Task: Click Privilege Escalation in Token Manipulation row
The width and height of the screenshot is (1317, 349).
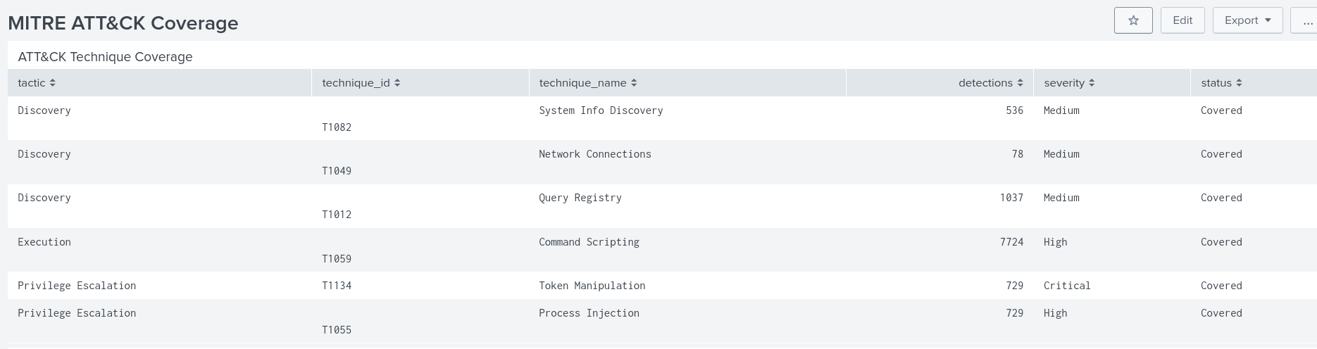Action: 77,286
